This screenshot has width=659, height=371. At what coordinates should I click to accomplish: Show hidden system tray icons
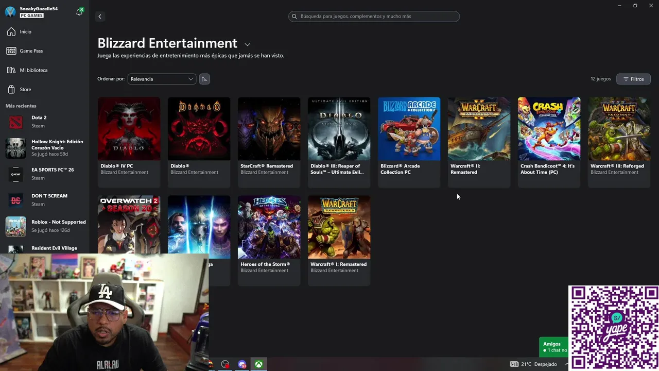point(566,364)
